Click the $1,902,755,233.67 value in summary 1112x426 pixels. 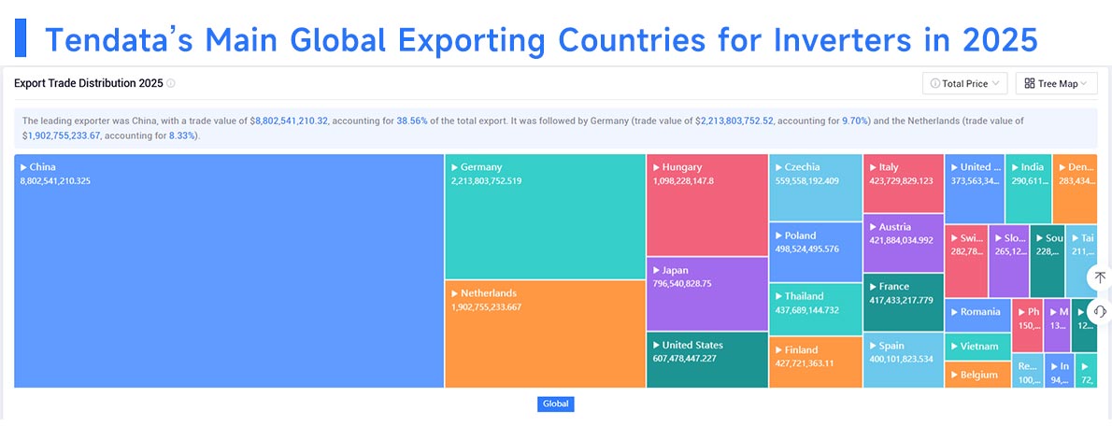(63, 135)
